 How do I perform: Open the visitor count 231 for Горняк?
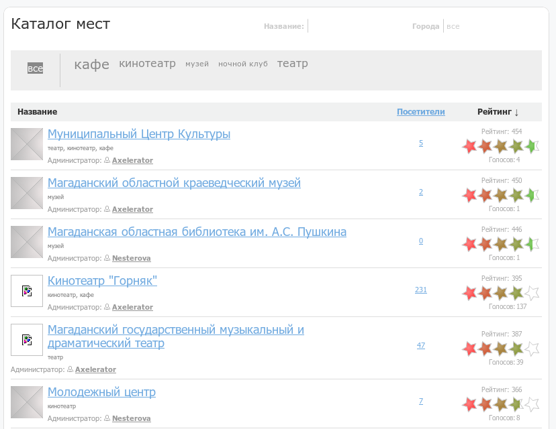coord(421,290)
